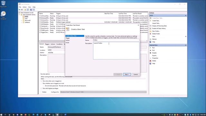Select Trigger step in wizard sidebar
Viewport: 206px width, 116px height.
click(68, 38)
